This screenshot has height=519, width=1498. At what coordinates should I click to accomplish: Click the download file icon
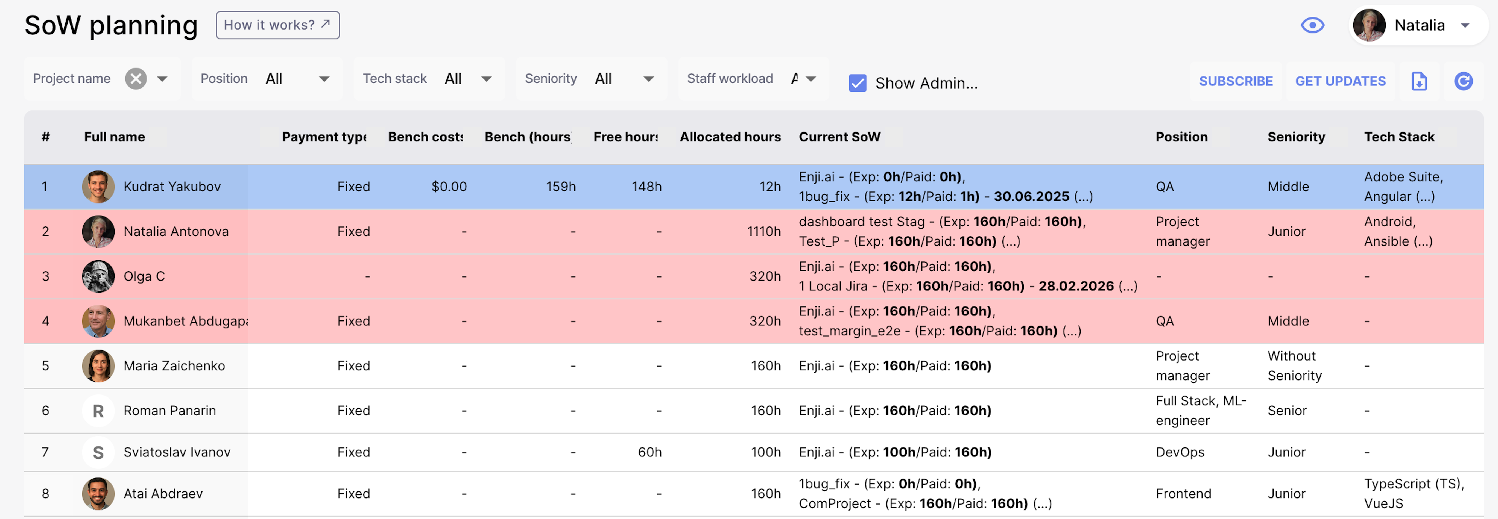pyautogui.click(x=1419, y=81)
